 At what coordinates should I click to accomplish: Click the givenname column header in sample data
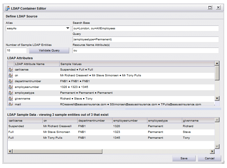pyautogui.click(x=198, y=121)
